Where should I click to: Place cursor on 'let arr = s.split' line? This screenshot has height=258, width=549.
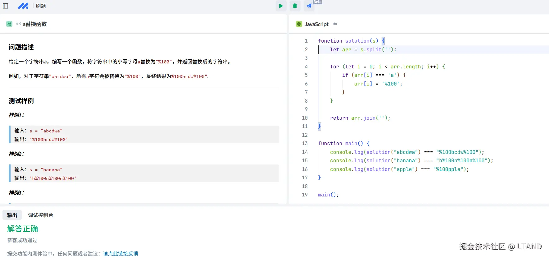tap(363, 49)
